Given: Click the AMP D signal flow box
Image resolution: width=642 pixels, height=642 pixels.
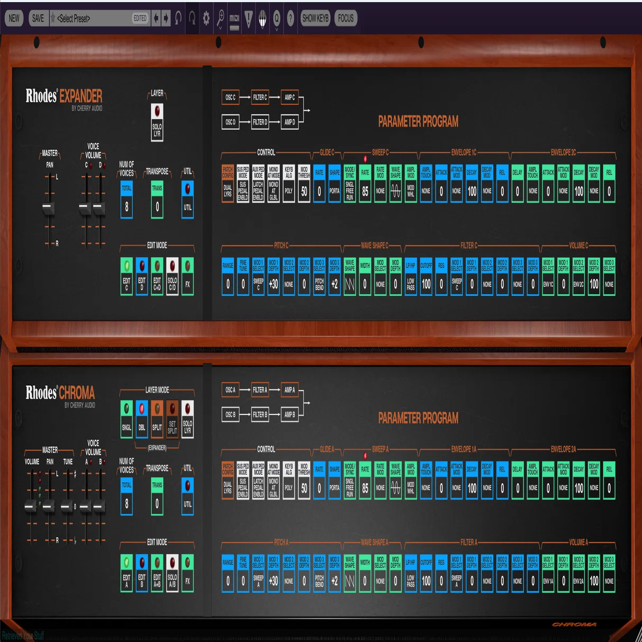Looking at the screenshot, I should click(x=290, y=122).
